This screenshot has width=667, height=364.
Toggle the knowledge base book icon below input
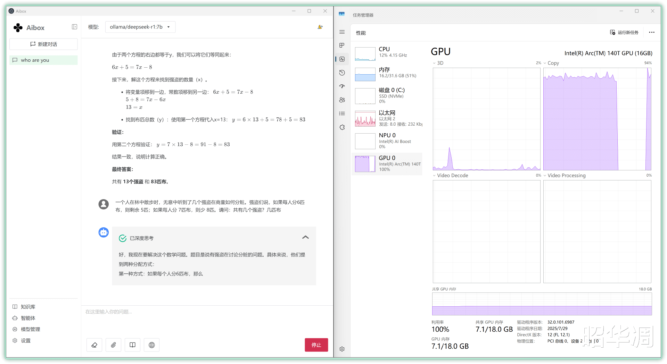pyautogui.click(x=132, y=345)
